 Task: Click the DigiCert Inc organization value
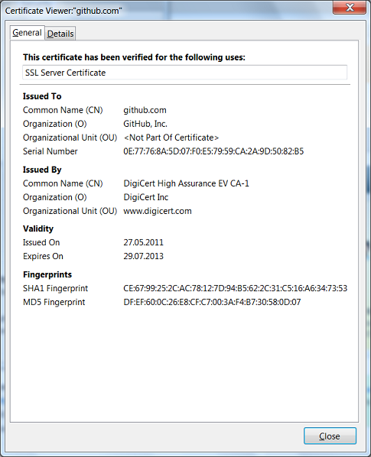click(x=146, y=197)
